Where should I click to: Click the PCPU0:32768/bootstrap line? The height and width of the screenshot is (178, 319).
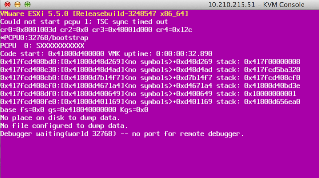pyautogui.click(x=44, y=38)
